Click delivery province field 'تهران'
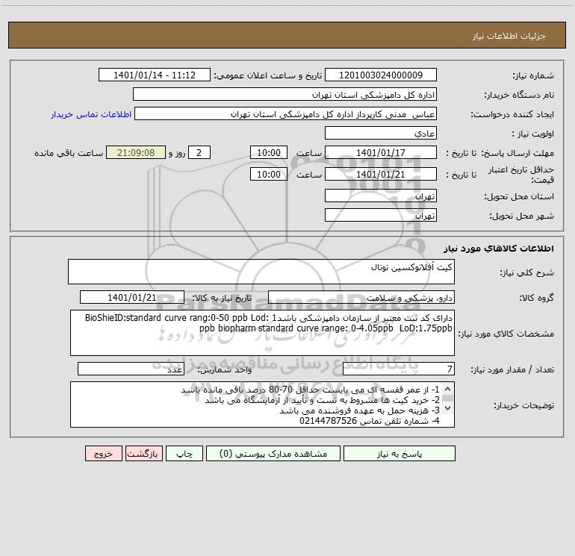This screenshot has height=556, width=575. click(381, 196)
